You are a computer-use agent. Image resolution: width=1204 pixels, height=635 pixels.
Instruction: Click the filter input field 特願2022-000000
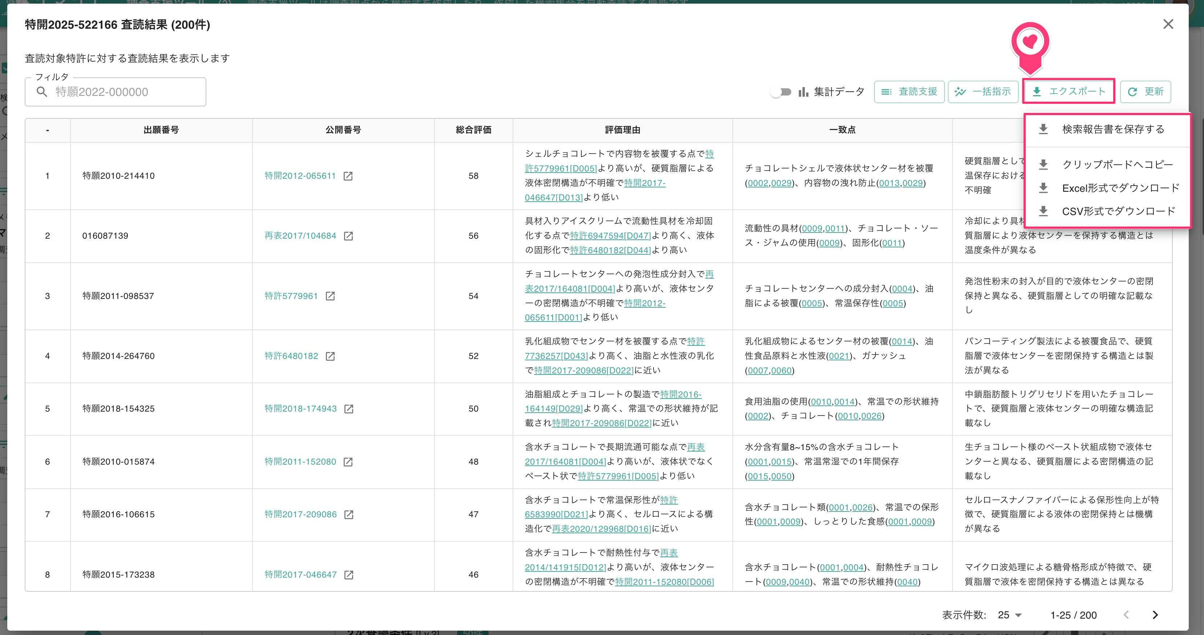116,92
